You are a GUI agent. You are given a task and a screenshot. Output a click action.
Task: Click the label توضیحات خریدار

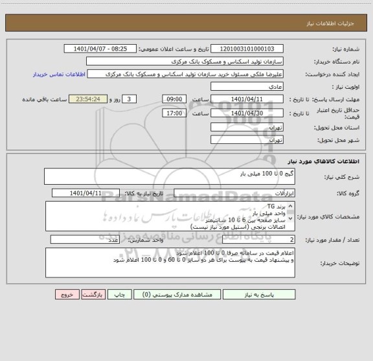(x=340, y=263)
